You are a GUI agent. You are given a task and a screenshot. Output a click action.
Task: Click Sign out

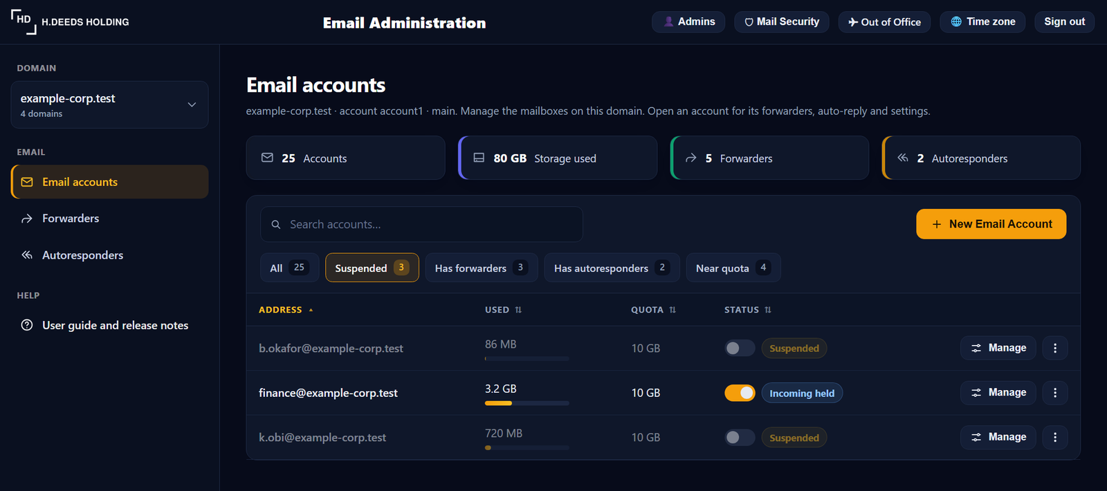tap(1064, 21)
